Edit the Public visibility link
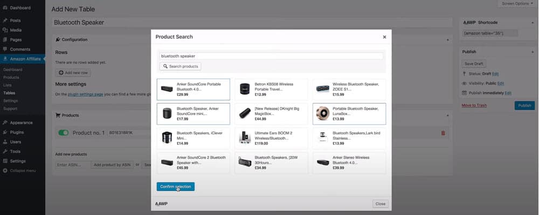Image resolution: width=539 pixels, height=215 pixels. (x=501, y=83)
